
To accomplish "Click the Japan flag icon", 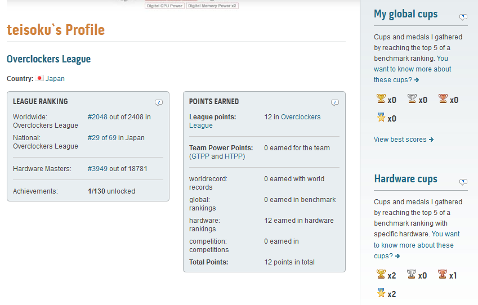I will pyautogui.click(x=39, y=79).
